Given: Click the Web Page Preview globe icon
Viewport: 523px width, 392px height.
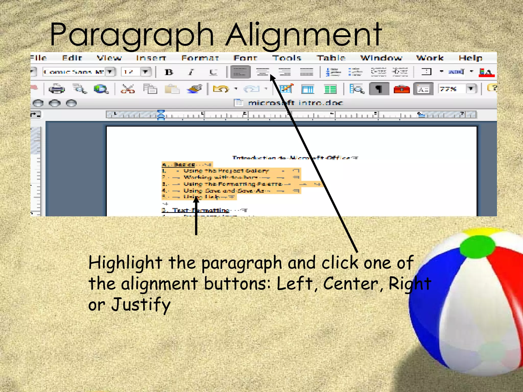Looking at the screenshot, I should [101, 89].
